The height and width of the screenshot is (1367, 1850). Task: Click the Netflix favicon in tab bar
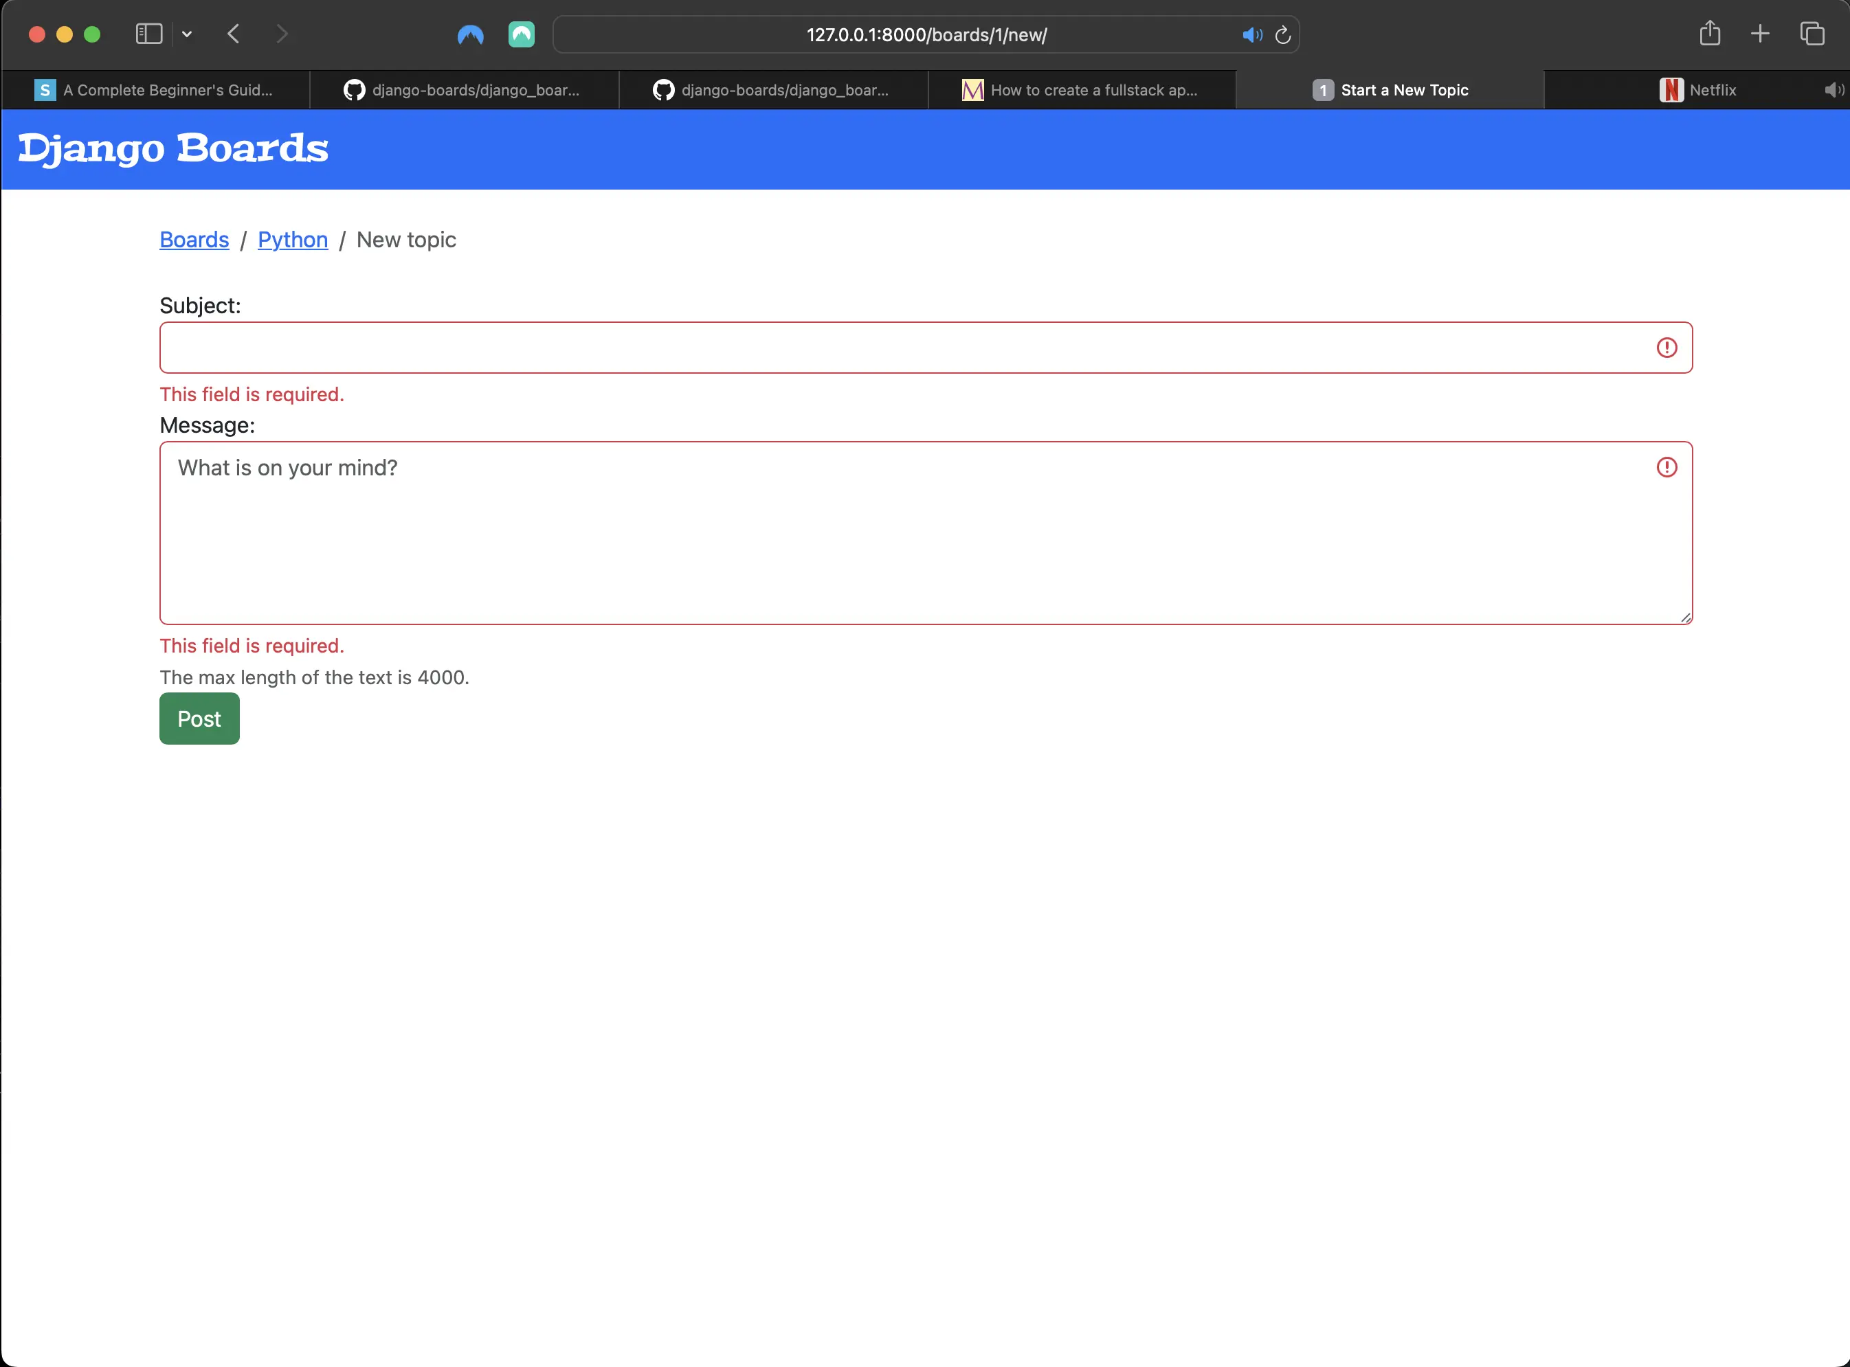click(1671, 90)
